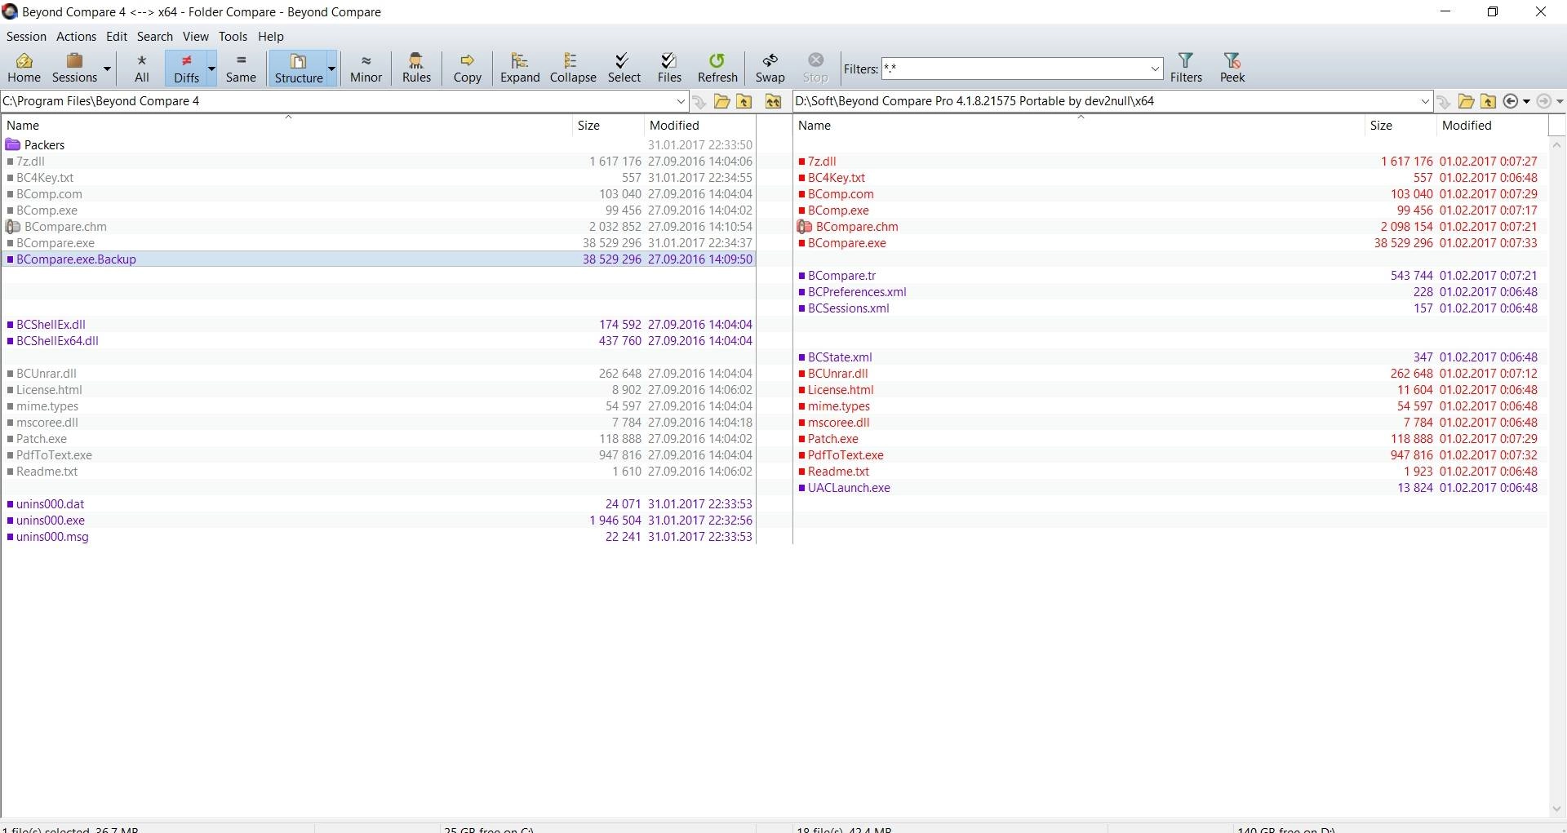Open session Rules

click(x=416, y=68)
